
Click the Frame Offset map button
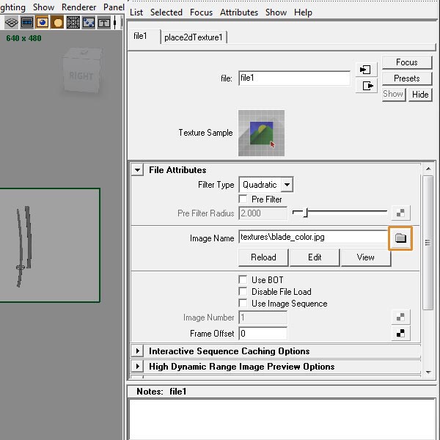[x=400, y=334]
